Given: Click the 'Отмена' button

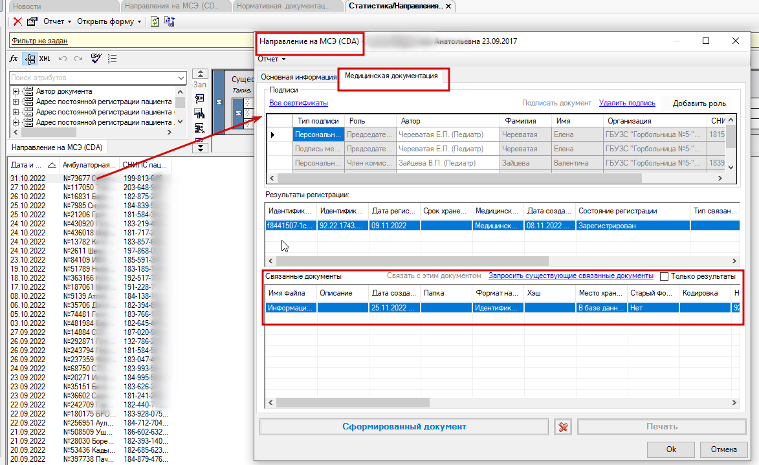Looking at the screenshot, I should [x=723, y=449].
